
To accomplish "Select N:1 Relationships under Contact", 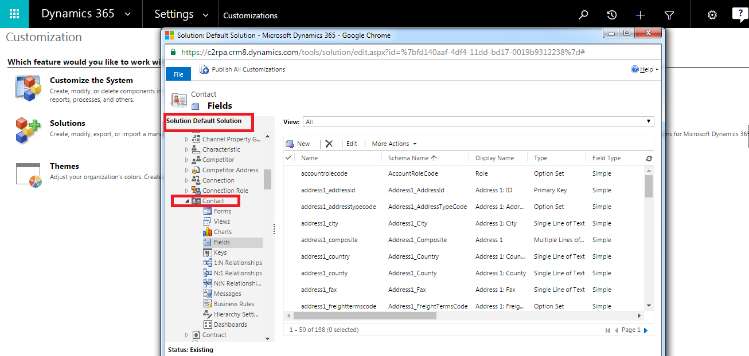I will coord(238,273).
